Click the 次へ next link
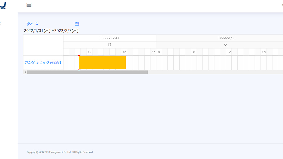Image resolution: width=283 pixels, height=159 pixels. point(32,24)
